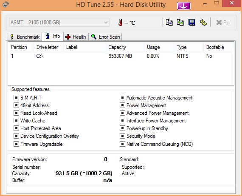
Task: Click the HD Tune app icon in title bar
Action: [6, 4]
